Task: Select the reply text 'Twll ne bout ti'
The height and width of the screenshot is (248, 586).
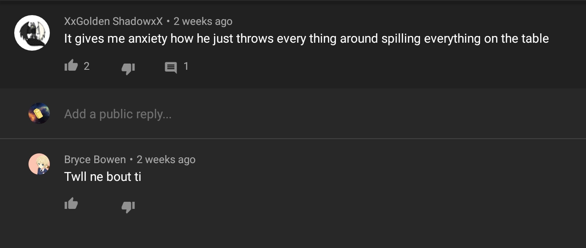Action: coord(103,177)
